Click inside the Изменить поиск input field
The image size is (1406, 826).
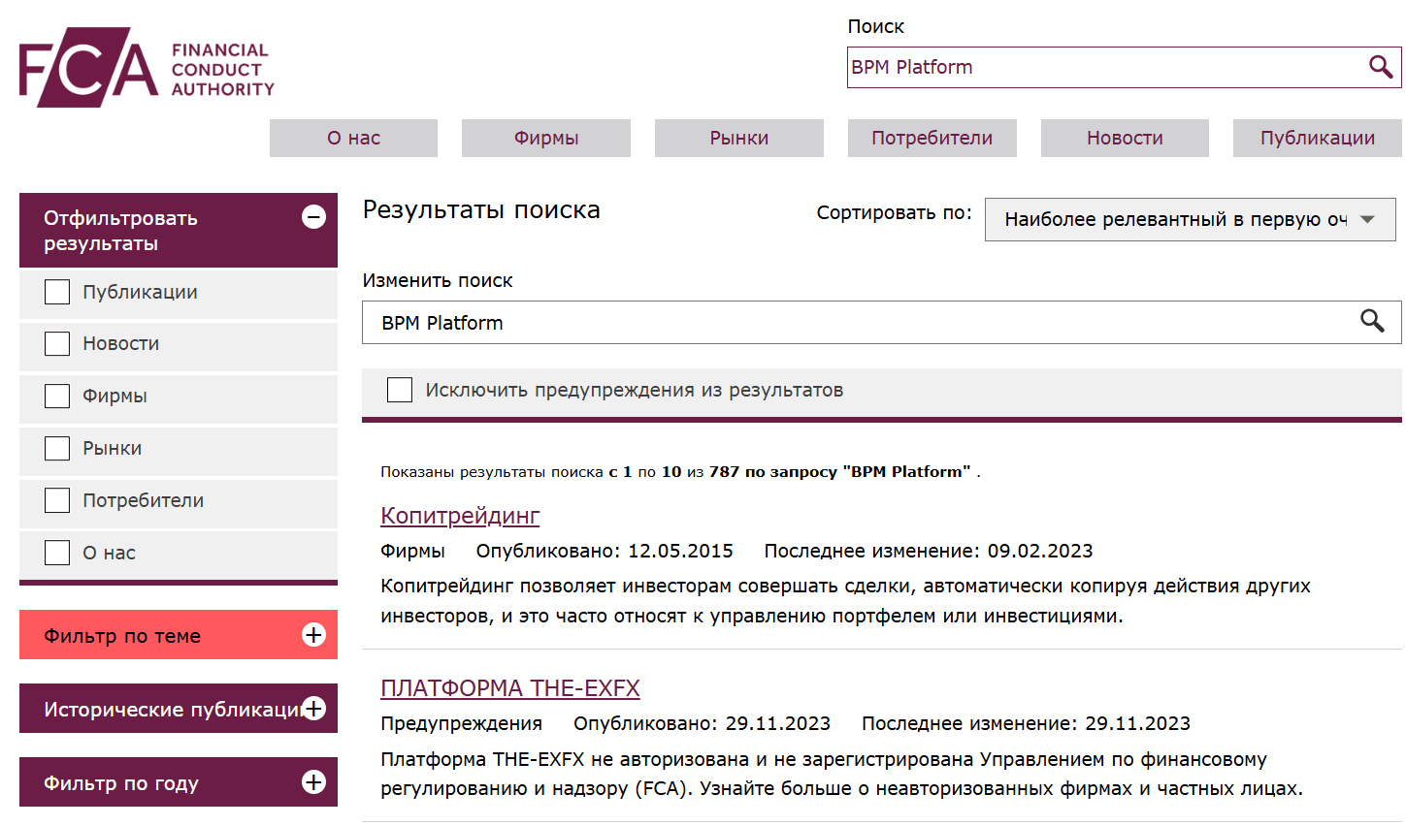(x=679, y=322)
